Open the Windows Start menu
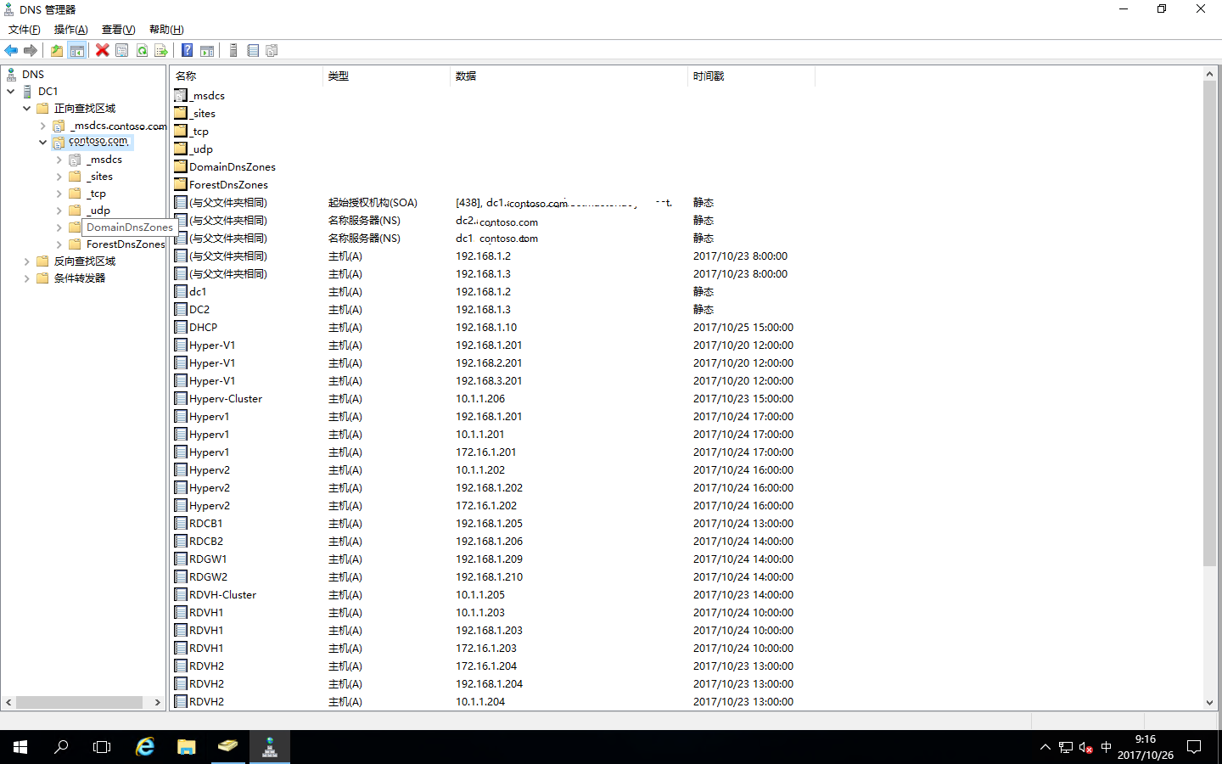Image resolution: width=1222 pixels, height=764 pixels. [x=20, y=747]
